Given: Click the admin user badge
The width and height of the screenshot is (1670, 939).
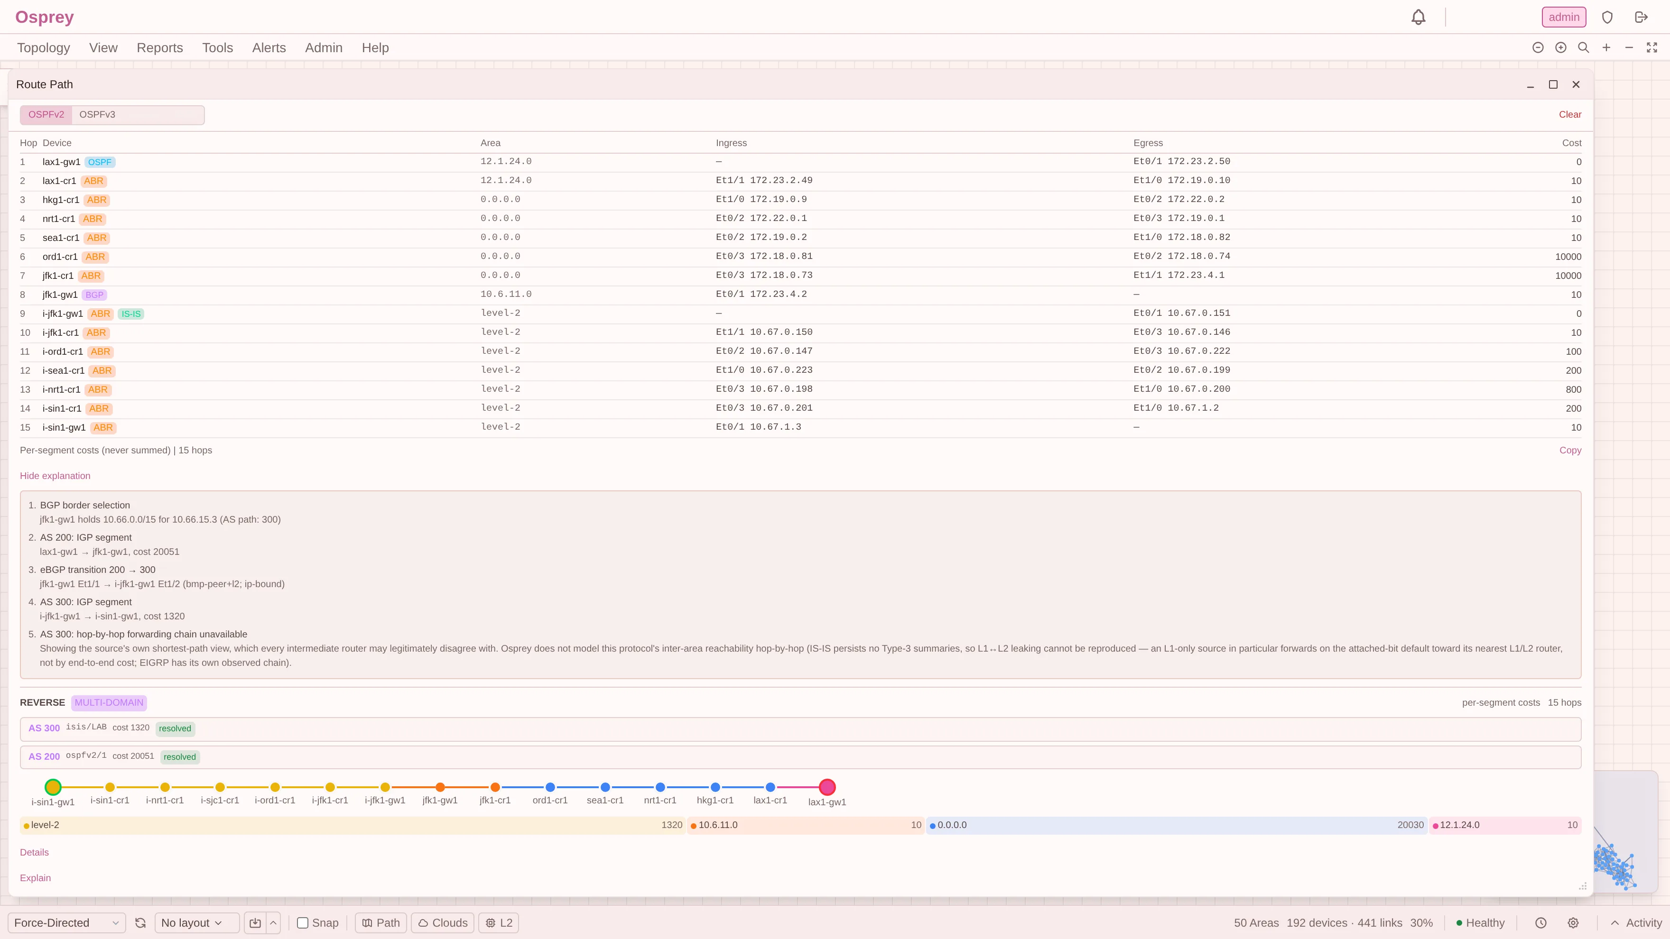Looking at the screenshot, I should point(1564,18).
